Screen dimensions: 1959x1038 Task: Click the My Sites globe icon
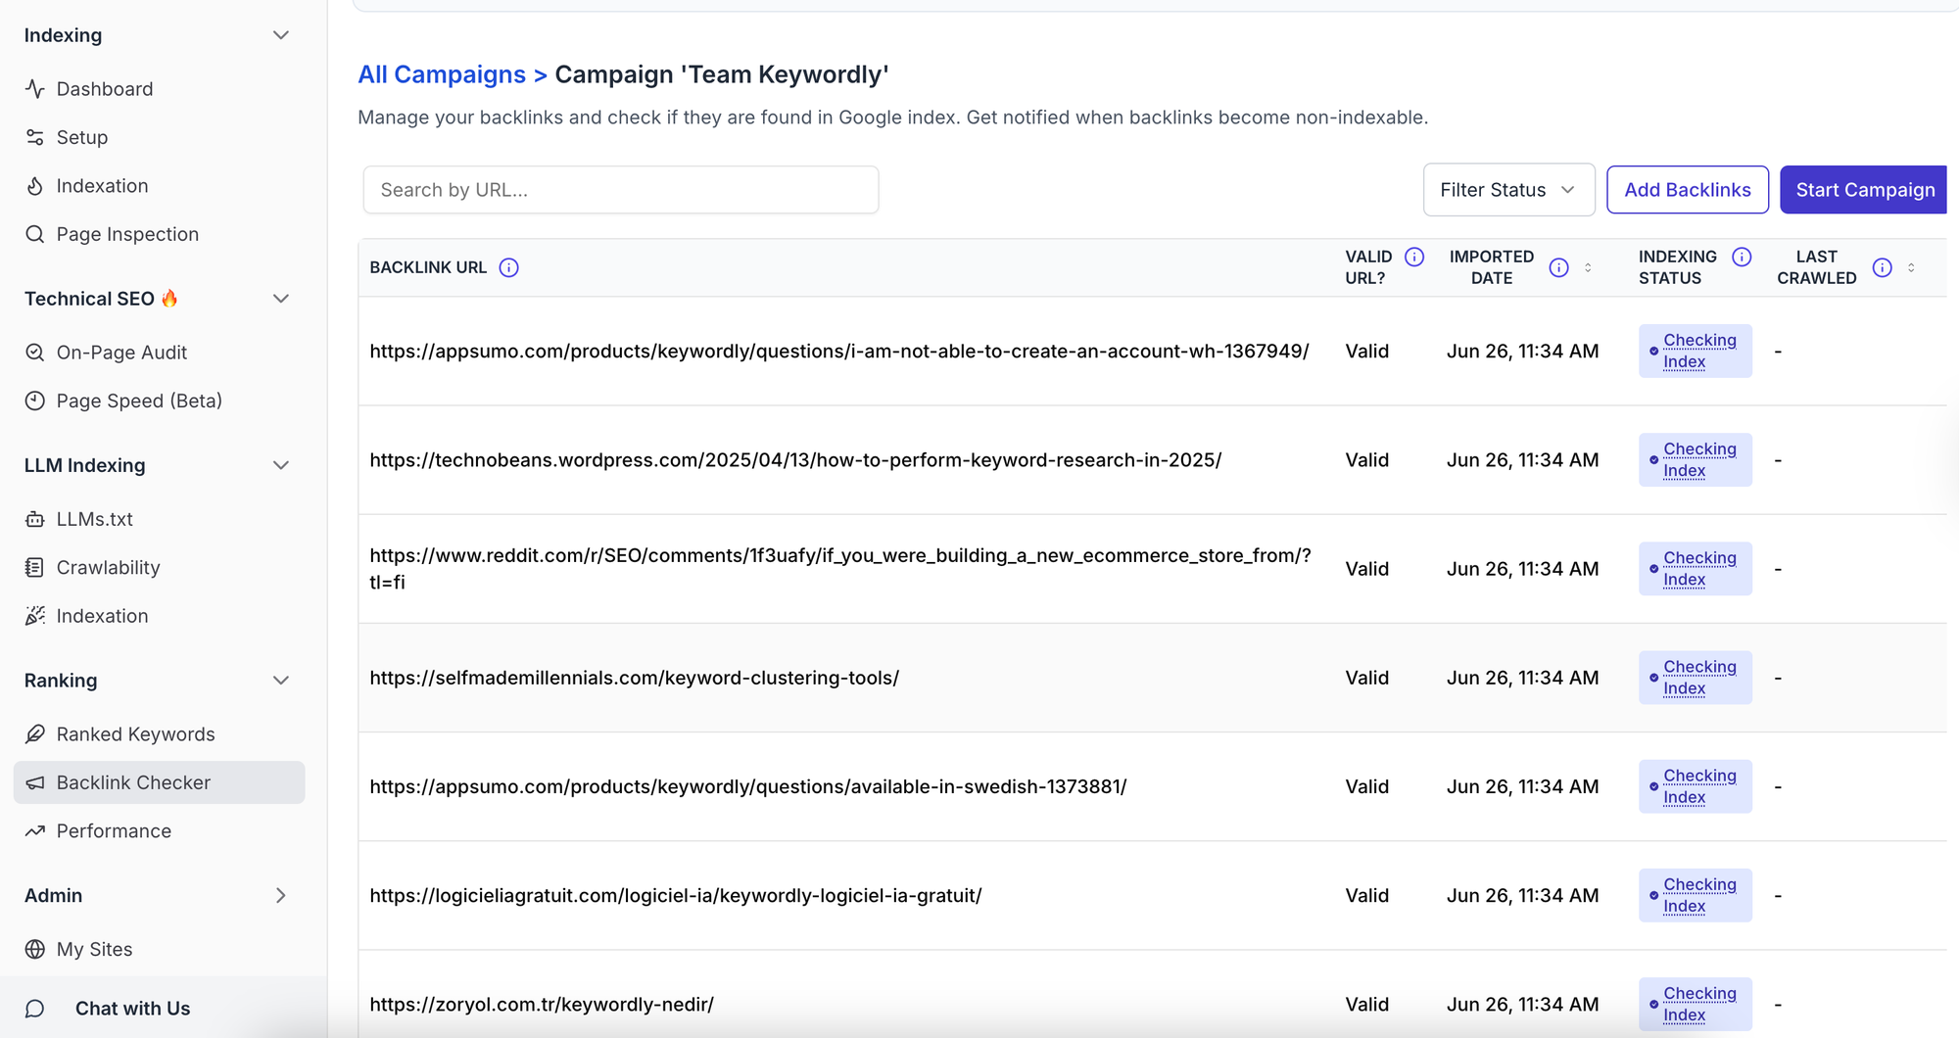(x=35, y=949)
